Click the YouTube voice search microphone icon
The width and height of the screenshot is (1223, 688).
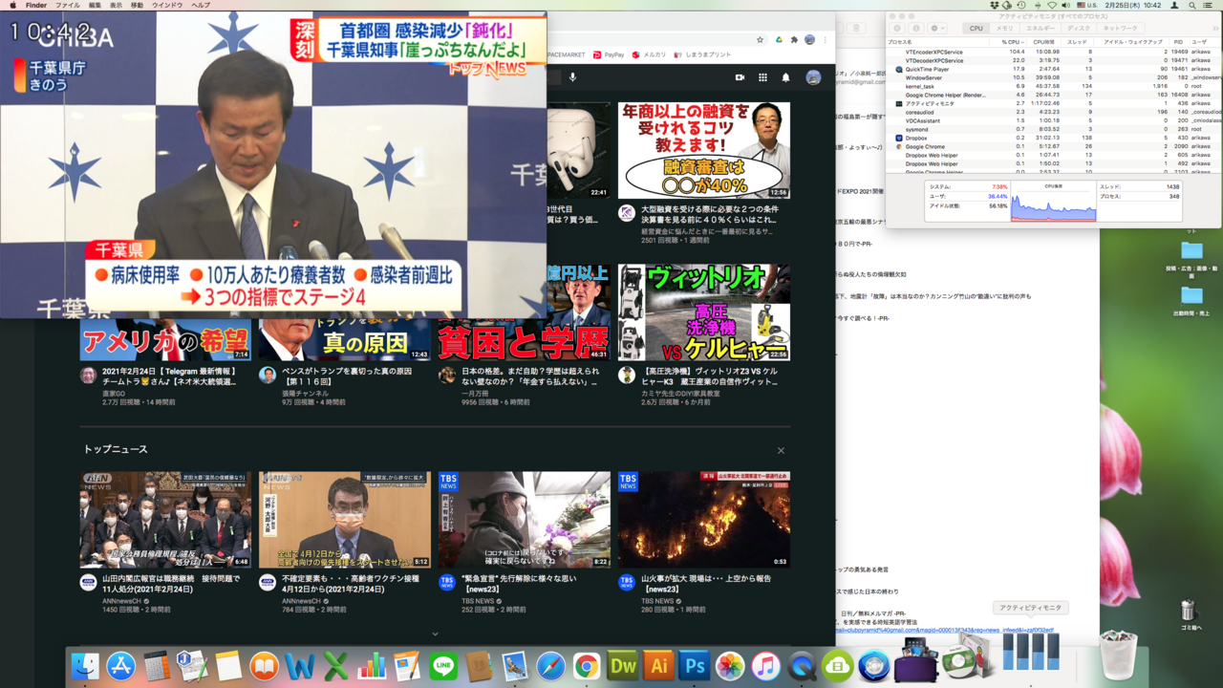pyautogui.click(x=572, y=77)
